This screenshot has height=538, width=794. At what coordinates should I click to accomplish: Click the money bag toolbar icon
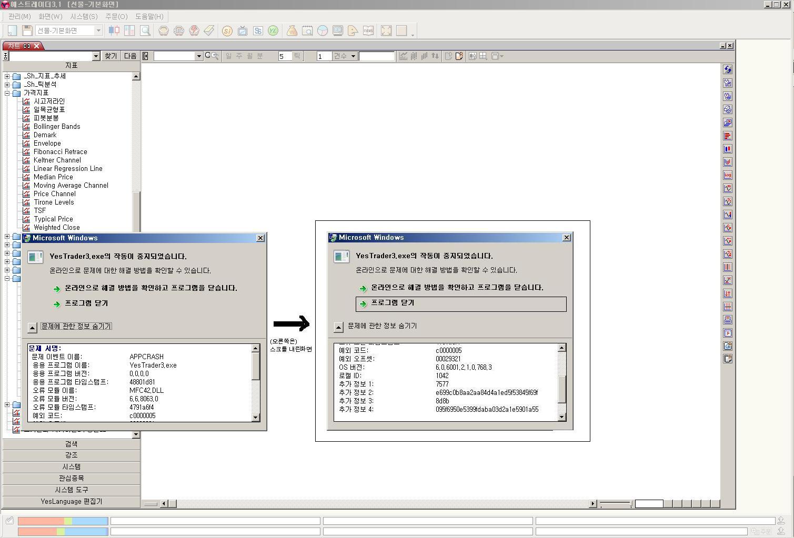(292, 31)
